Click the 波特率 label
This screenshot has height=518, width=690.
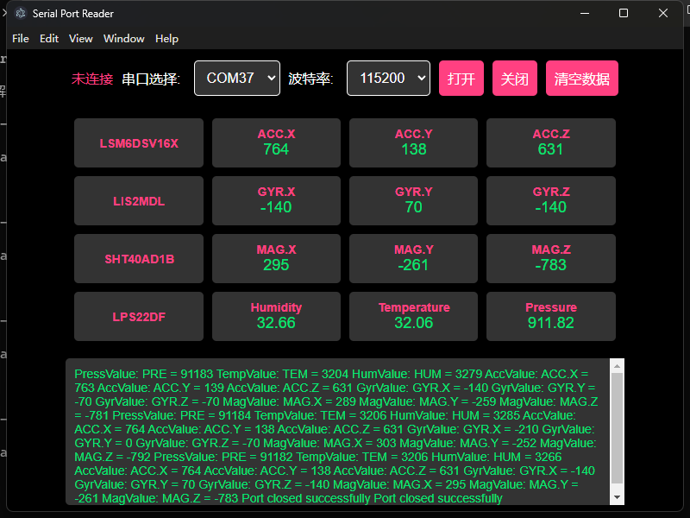310,79
